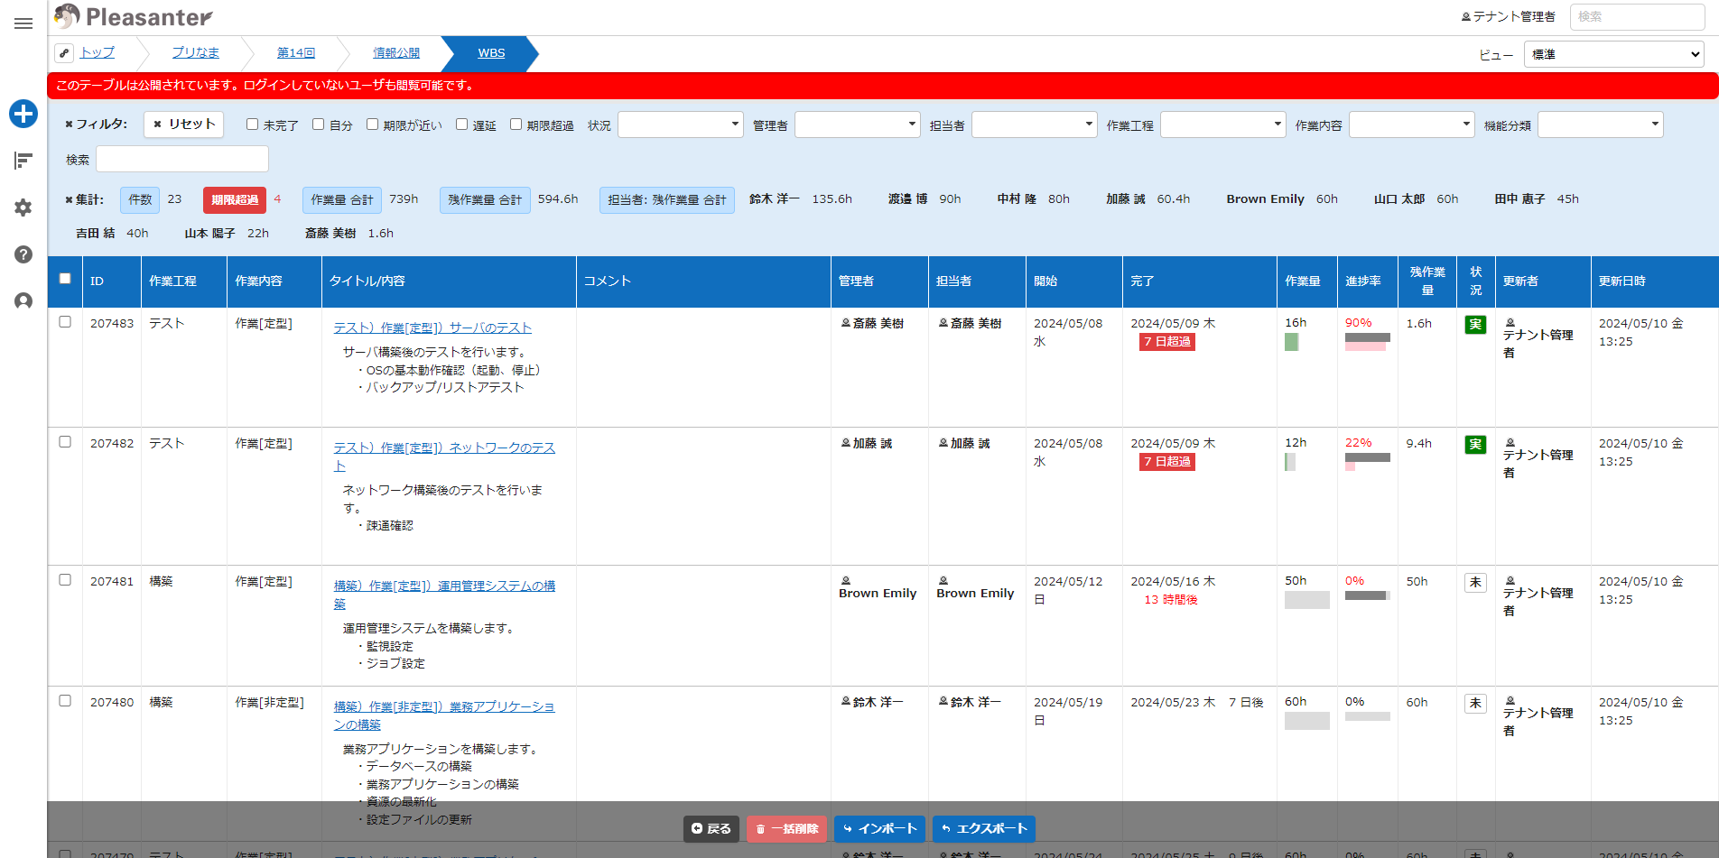Click the 90% progress bar in row 207483
The height and width of the screenshot is (858, 1719).
[1367, 341]
